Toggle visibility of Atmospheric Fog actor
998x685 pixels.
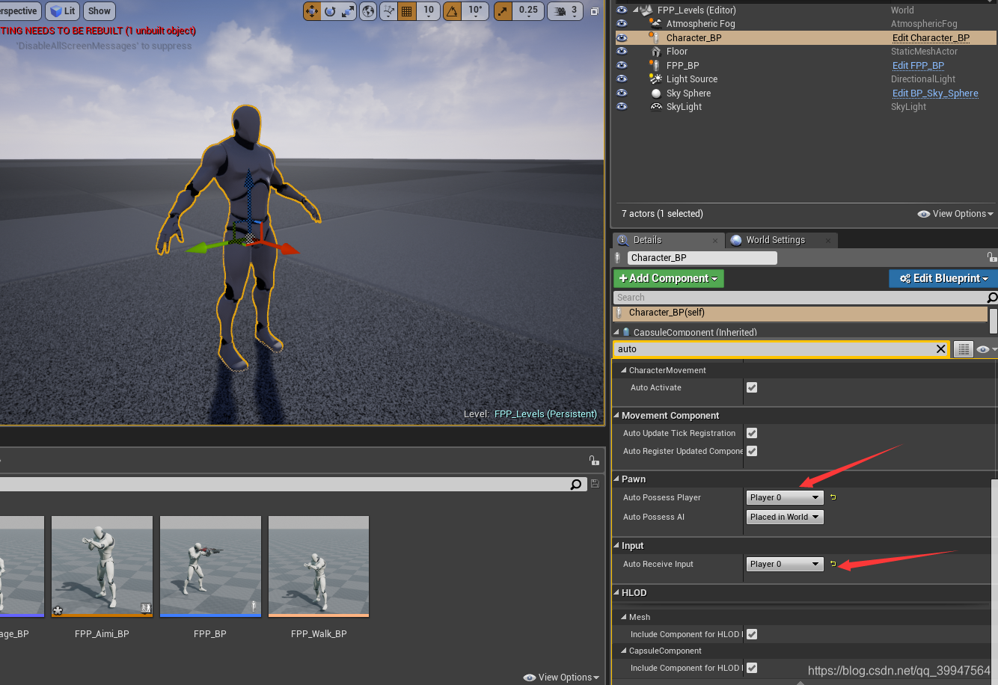coord(622,24)
